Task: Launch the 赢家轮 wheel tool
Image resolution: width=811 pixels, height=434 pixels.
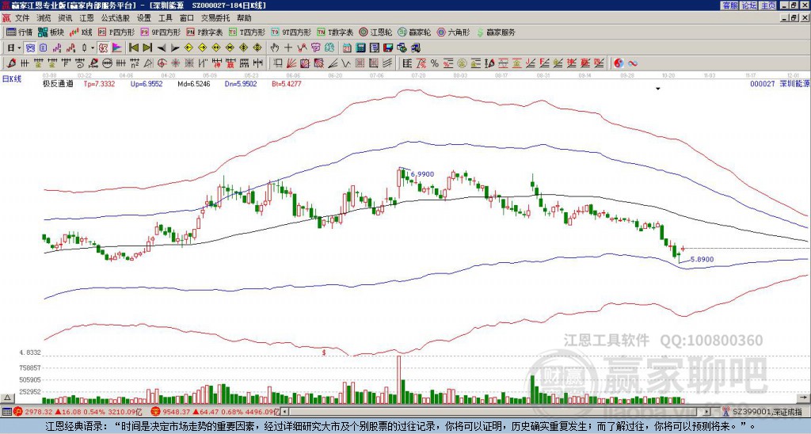Action: [x=414, y=32]
